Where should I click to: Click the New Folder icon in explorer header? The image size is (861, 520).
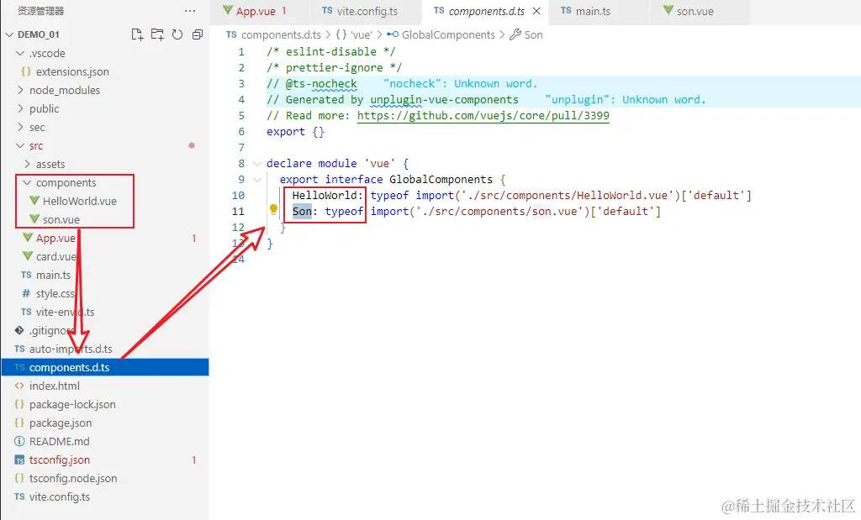(x=157, y=34)
